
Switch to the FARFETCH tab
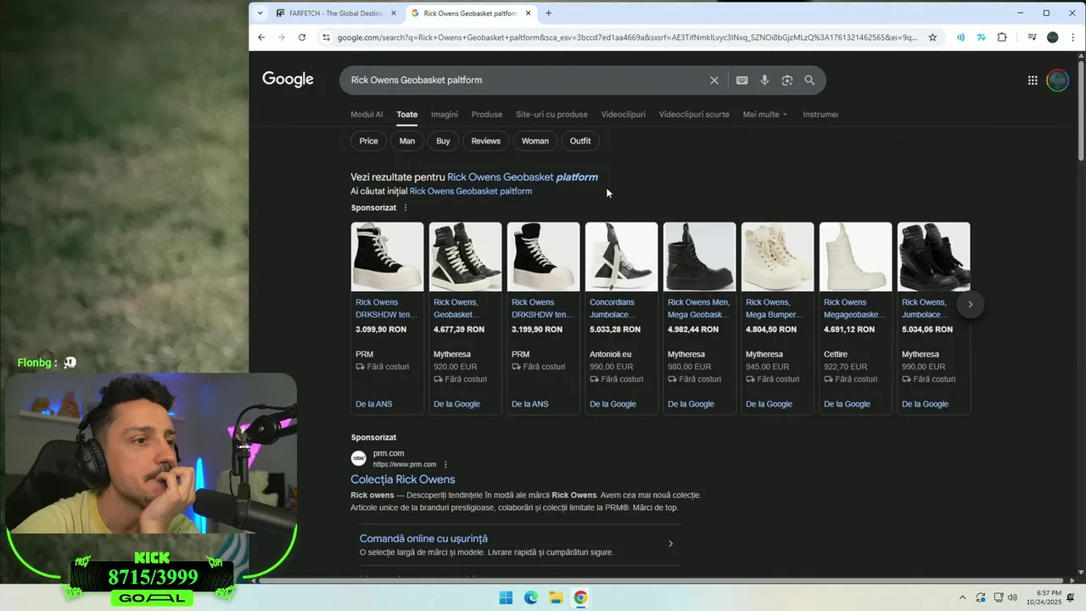[x=336, y=14]
